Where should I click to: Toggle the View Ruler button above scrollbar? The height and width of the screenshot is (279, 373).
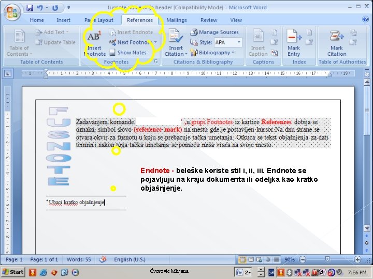coord(367,73)
